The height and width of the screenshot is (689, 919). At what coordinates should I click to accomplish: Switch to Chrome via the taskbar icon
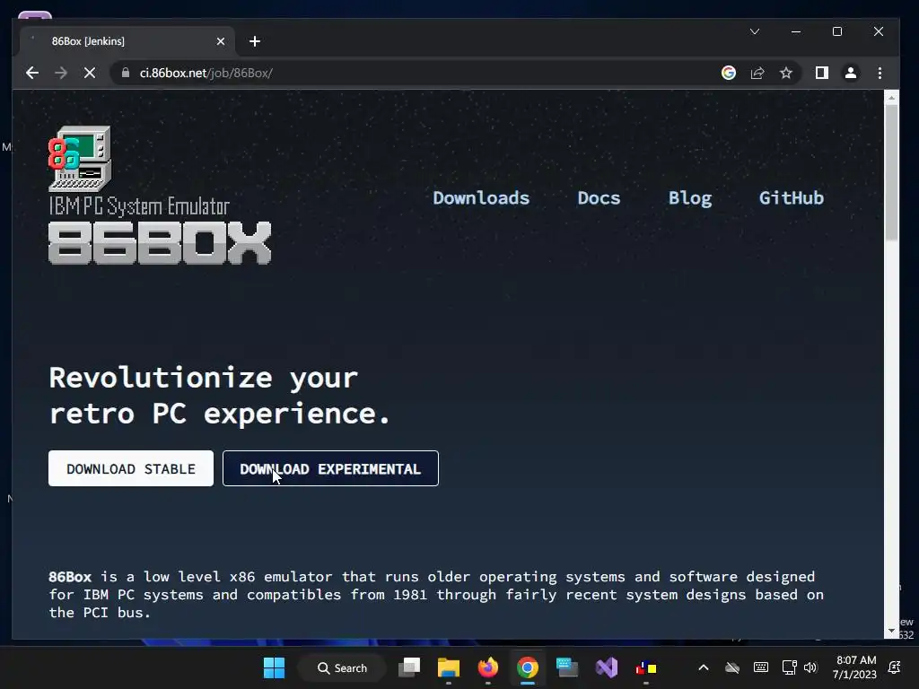(x=528, y=667)
